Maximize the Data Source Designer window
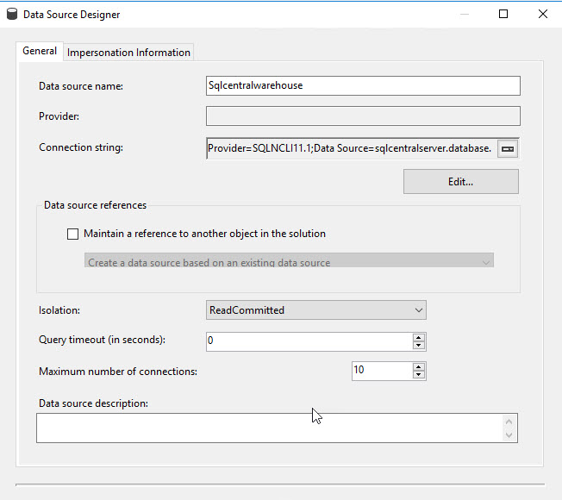562x500 pixels. point(503,14)
